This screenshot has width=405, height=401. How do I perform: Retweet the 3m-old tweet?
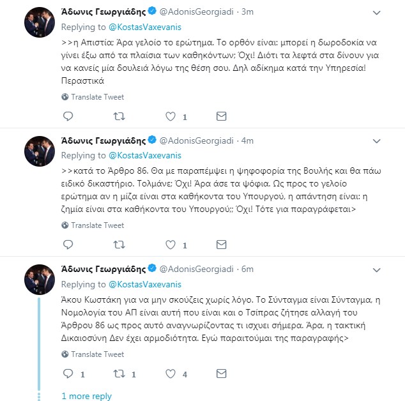point(119,116)
